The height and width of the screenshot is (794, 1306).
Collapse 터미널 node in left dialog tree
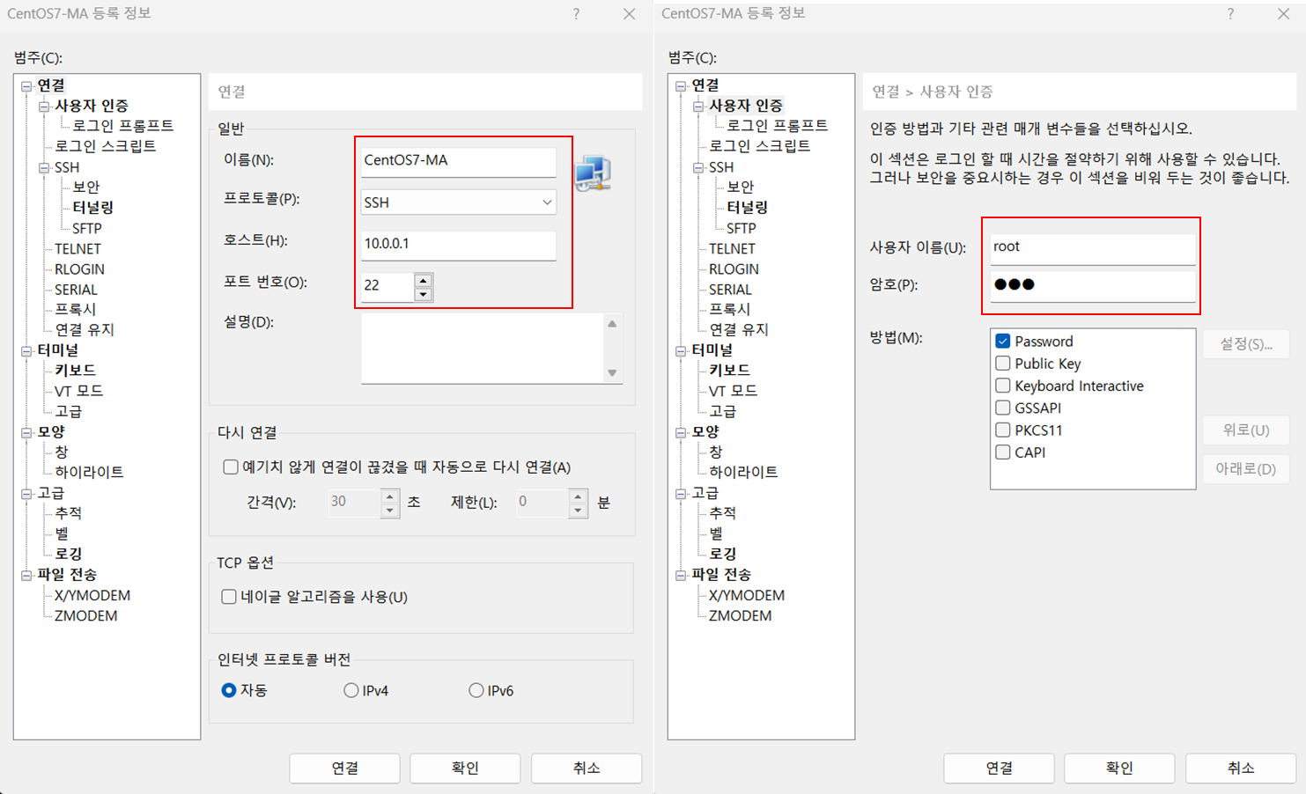coord(26,350)
